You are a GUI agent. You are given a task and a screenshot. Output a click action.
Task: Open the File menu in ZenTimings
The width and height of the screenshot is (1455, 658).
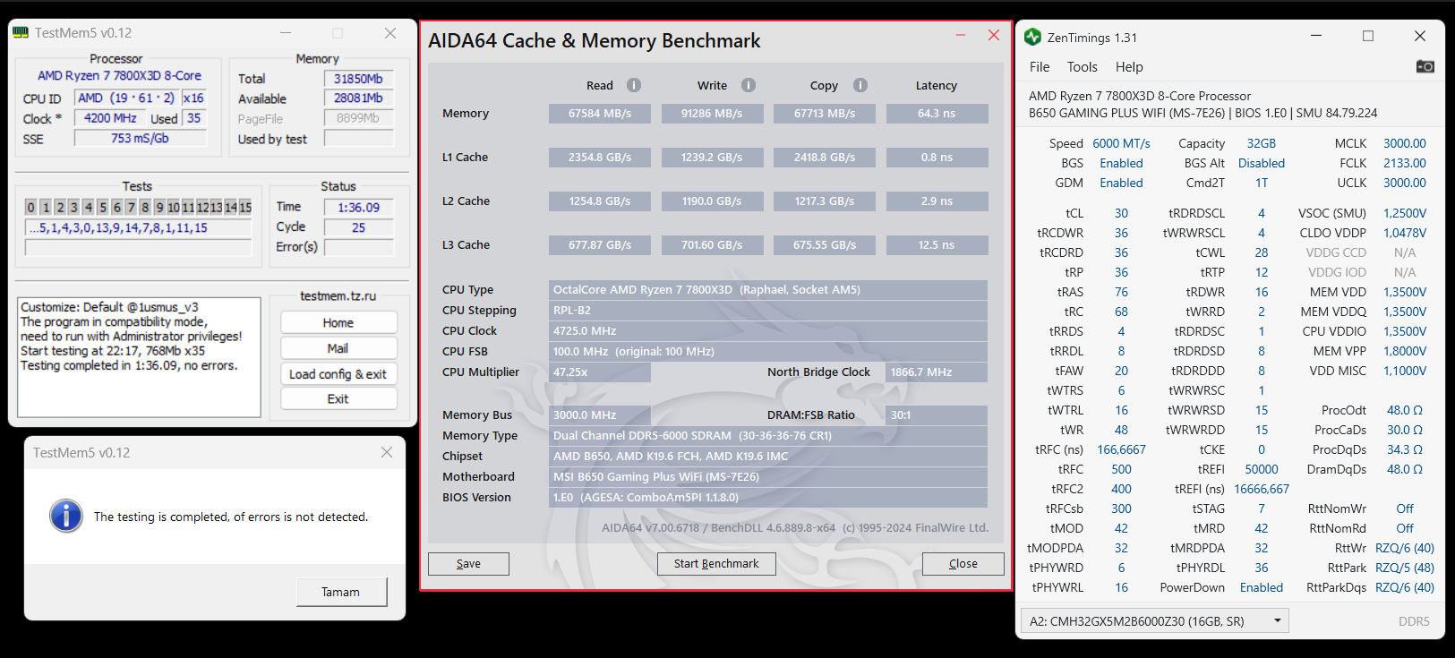(x=1040, y=67)
